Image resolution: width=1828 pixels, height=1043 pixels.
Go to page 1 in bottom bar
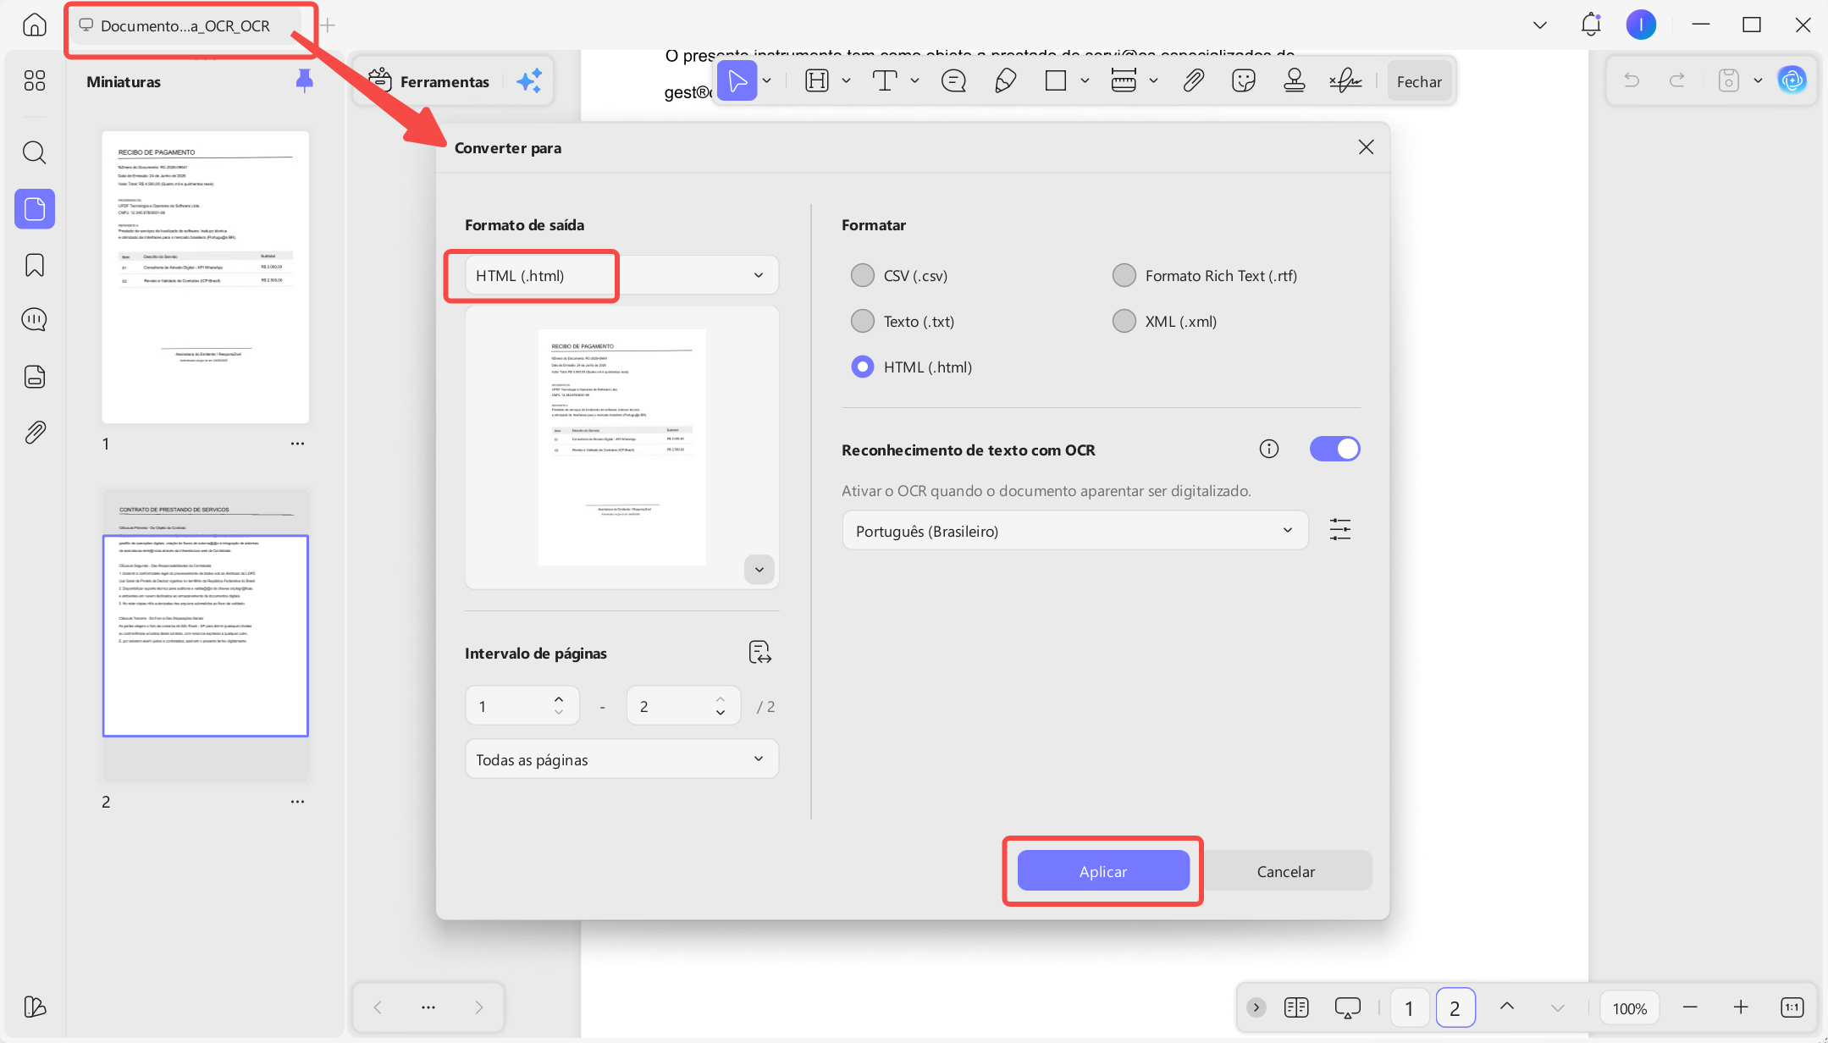1409,1007
